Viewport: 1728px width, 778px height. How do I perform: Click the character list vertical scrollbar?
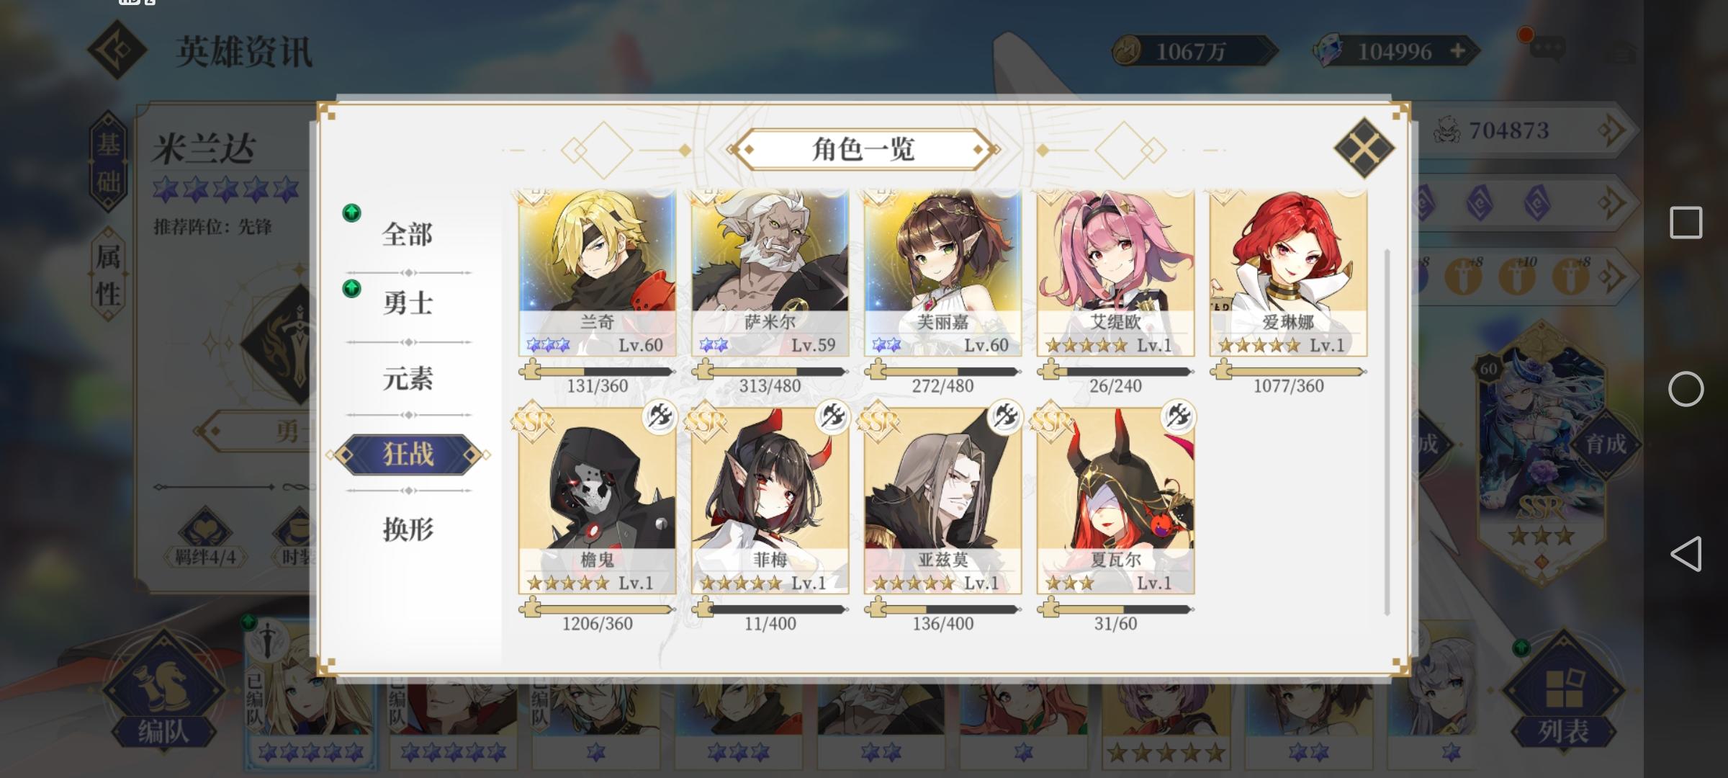(1387, 432)
